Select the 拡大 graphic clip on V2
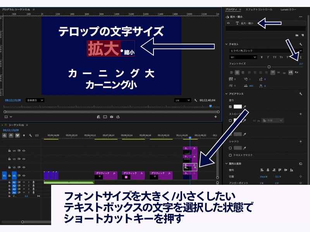Viewport: 310px width, 232px height. 190,167
